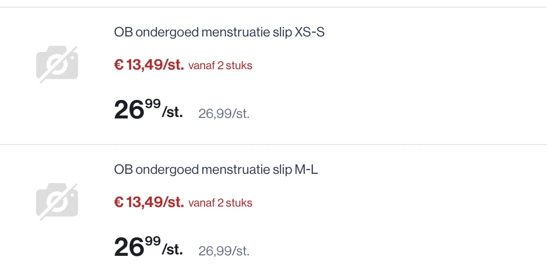547x280 pixels.
Task: Click grey 26,99/st. unit price on M-L slip
Action: (224, 251)
